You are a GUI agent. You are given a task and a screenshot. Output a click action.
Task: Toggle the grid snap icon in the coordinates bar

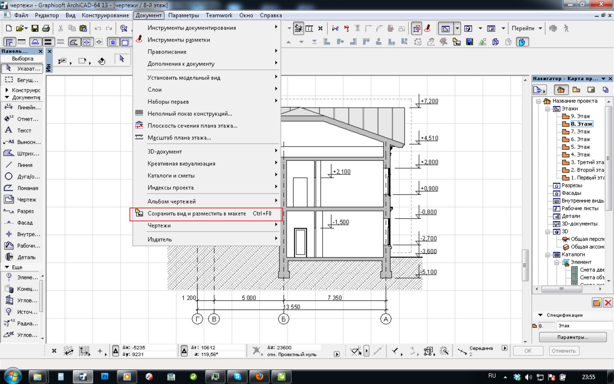84,351
